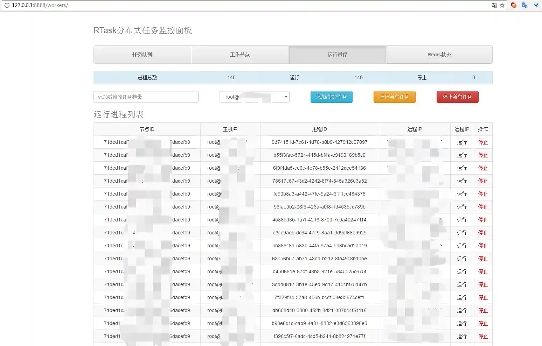The height and width of the screenshot is (346, 542).
Task: Stop process 9d74151d-7c61 via 停止 link
Action: point(483,142)
